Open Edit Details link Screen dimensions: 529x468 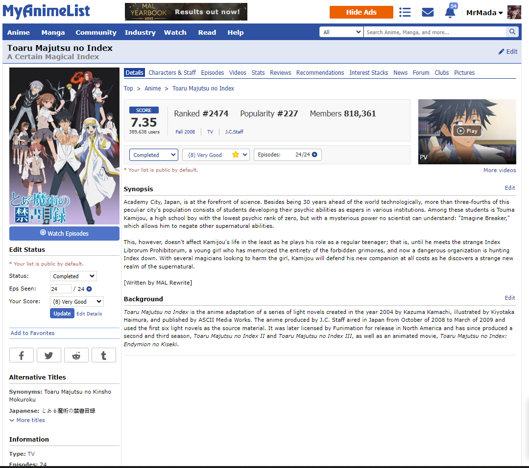tap(89, 313)
